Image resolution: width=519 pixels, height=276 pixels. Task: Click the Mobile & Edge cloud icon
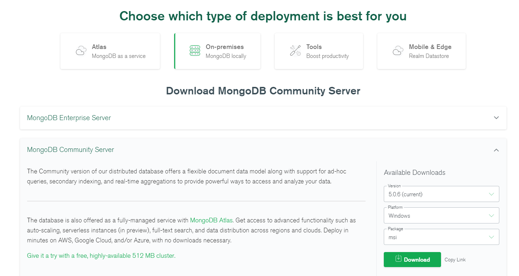[x=398, y=51]
